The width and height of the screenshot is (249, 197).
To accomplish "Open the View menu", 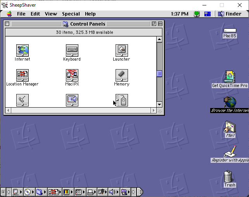I will point(51,14).
